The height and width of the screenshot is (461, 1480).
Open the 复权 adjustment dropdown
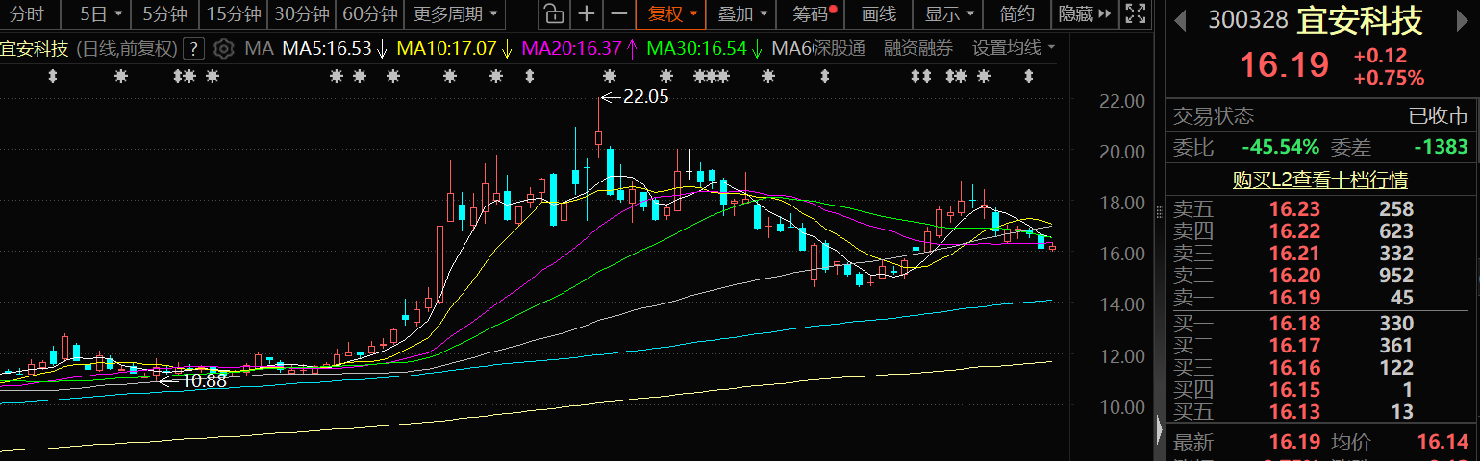(x=672, y=14)
